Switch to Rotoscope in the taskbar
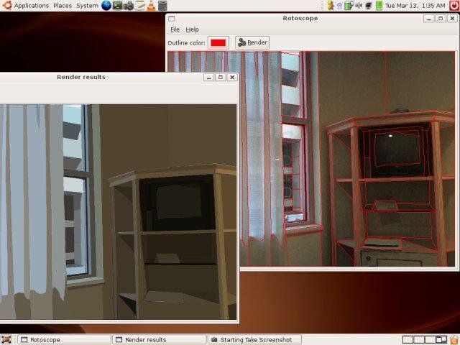This screenshot has height=345, width=460. [x=64, y=340]
